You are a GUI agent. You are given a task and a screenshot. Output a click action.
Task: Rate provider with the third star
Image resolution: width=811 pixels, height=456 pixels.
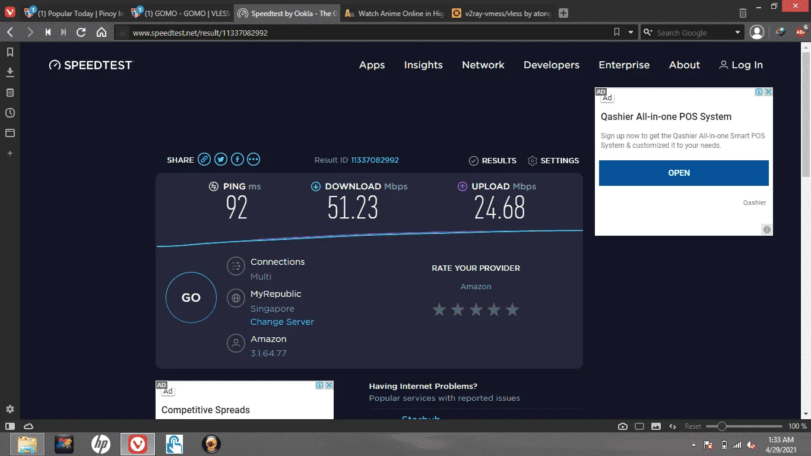pyautogui.click(x=476, y=309)
